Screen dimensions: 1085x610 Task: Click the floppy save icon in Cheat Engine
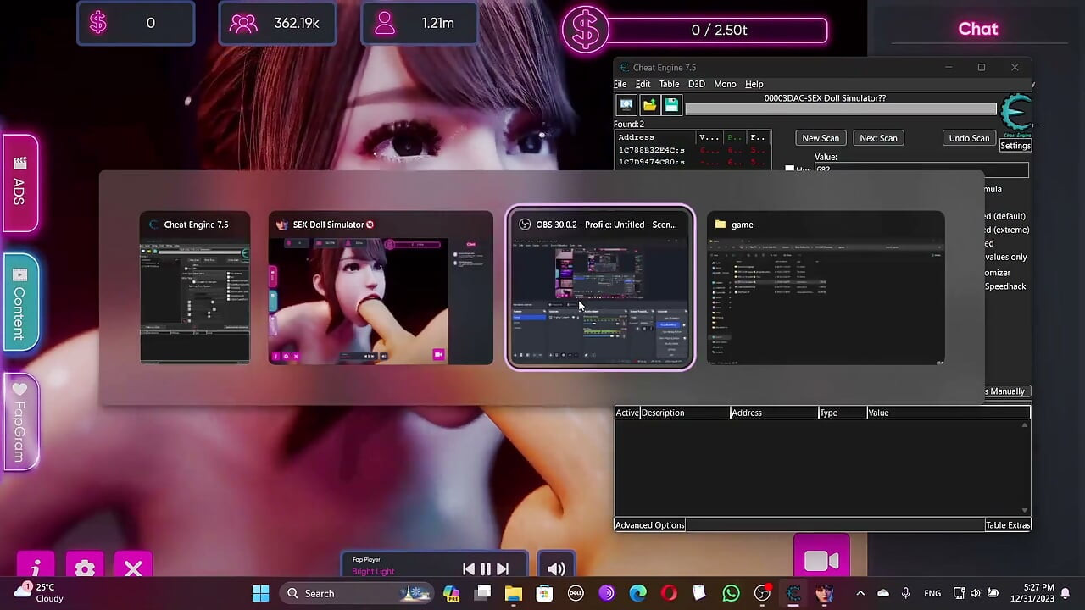click(671, 105)
